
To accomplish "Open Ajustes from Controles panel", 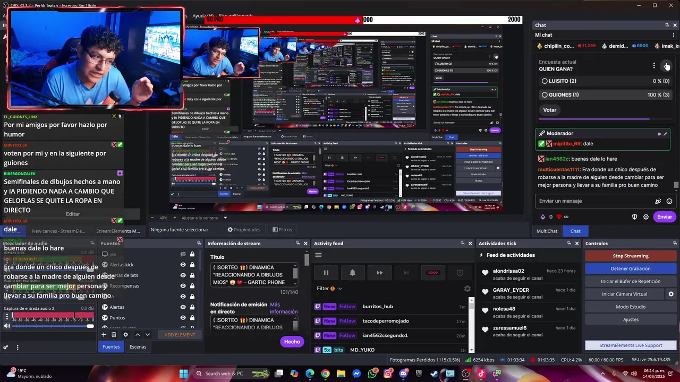I will pyautogui.click(x=631, y=320).
